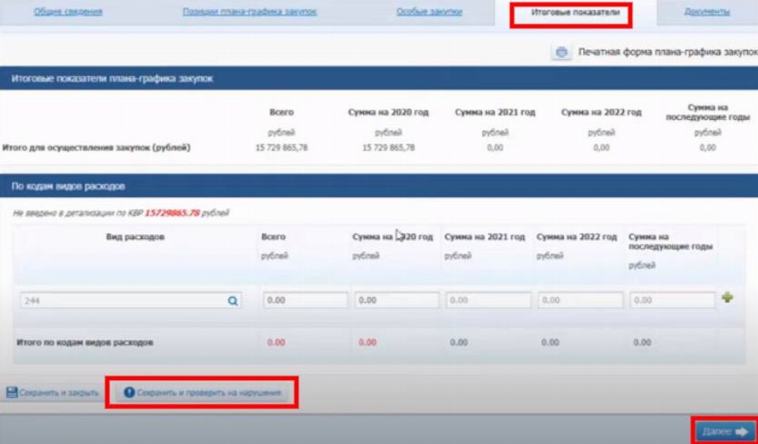Select the Итоговые показатели tab

coord(569,13)
